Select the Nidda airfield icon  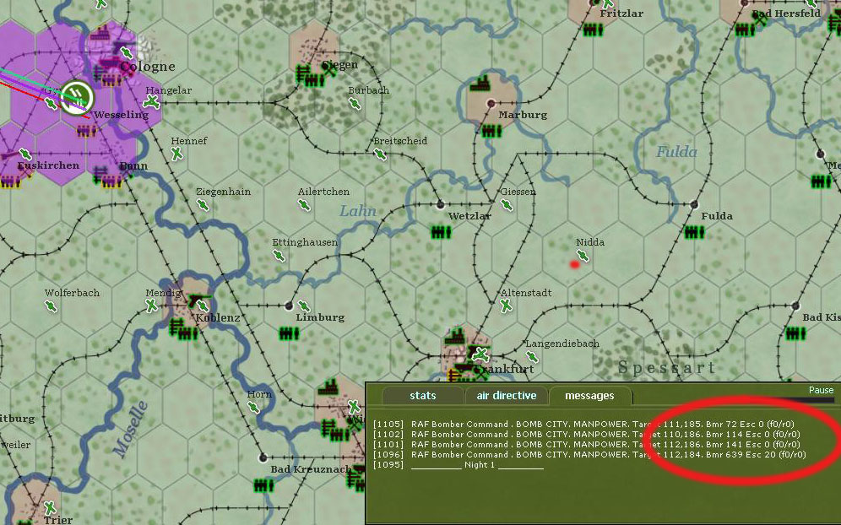(x=583, y=255)
